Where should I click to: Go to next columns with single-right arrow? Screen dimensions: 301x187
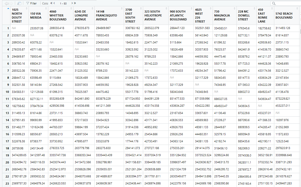point(72,3)
